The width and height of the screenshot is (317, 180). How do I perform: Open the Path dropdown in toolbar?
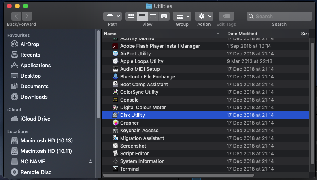[x=113, y=16]
